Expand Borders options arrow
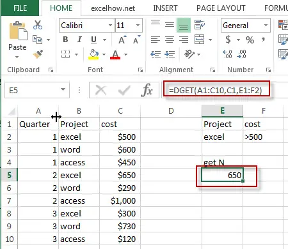This screenshot has width=288, height=249. [x=76, y=54]
